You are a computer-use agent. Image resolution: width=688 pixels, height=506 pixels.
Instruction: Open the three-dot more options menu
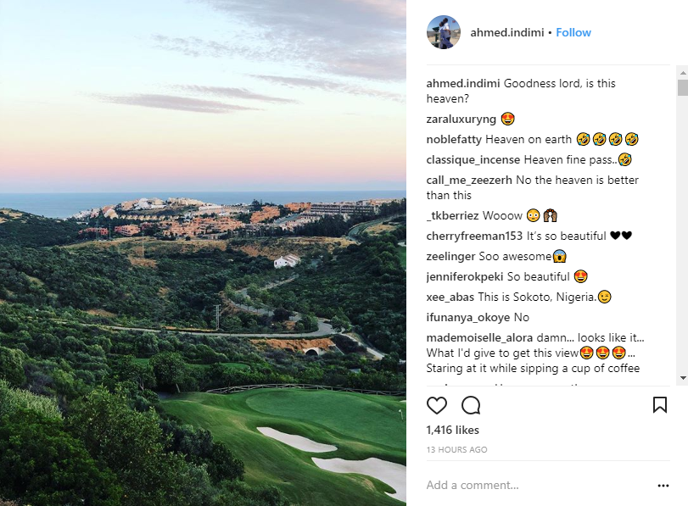tap(663, 486)
